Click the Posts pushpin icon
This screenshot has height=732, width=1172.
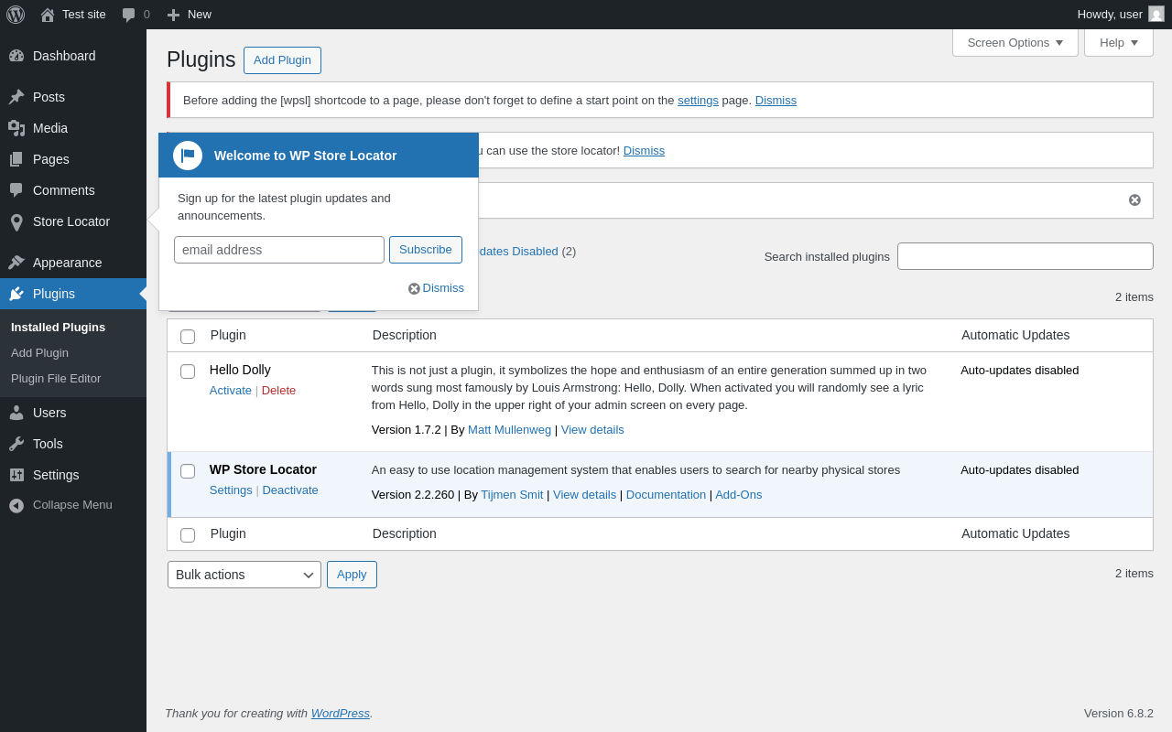(16, 97)
